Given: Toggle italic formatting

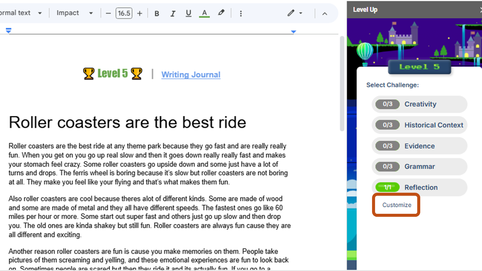Looking at the screenshot, I should point(173,14).
